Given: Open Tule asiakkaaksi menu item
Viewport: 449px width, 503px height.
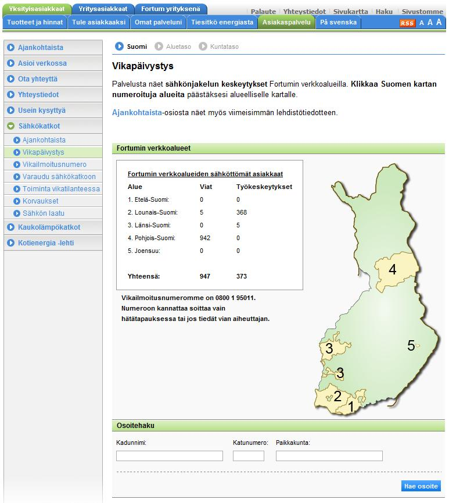Looking at the screenshot, I should pyautogui.click(x=99, y=23).
